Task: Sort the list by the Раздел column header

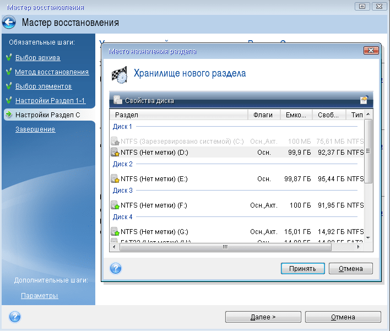Action: (x=178, y=115)
